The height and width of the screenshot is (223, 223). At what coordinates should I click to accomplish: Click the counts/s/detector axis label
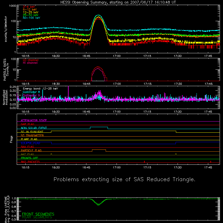click(x=6, y=29)
